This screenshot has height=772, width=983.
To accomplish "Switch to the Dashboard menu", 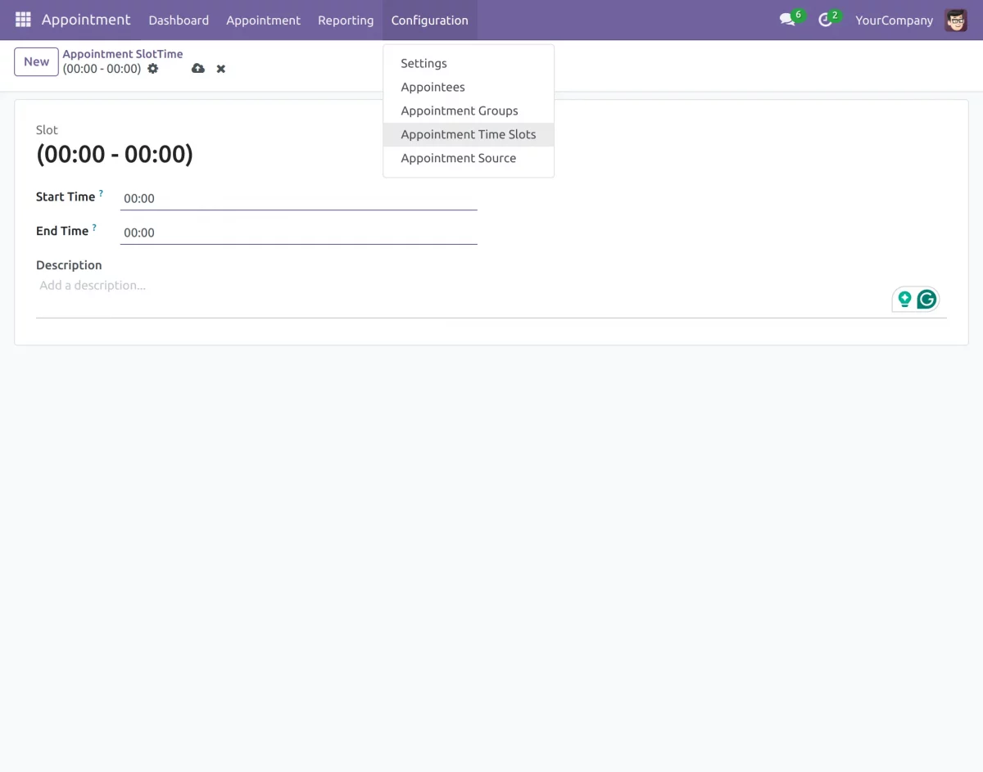I will coord(179,20).
